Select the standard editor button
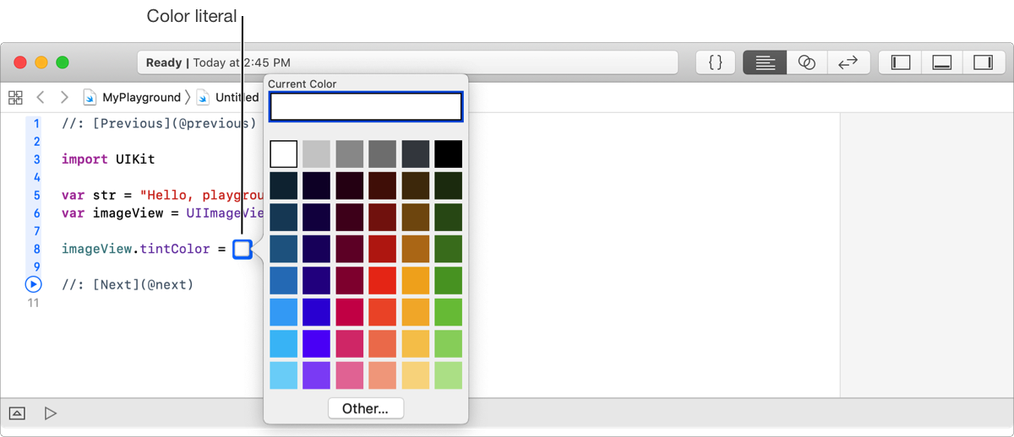1014x437 pixels. pyautogui.click(x=765, y=62)
